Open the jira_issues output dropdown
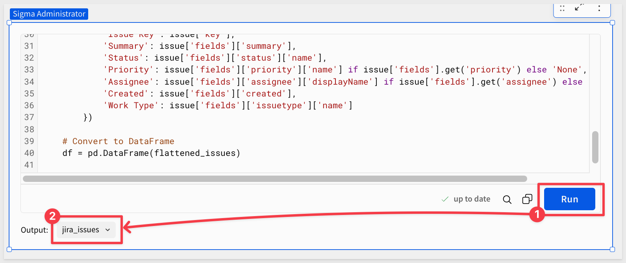Viewport: 626px width, 263px height. coord(86,230)
